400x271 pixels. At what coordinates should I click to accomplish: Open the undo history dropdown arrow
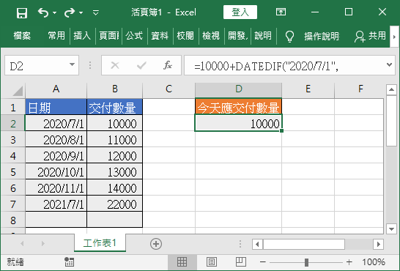click(x=55, y=12)
